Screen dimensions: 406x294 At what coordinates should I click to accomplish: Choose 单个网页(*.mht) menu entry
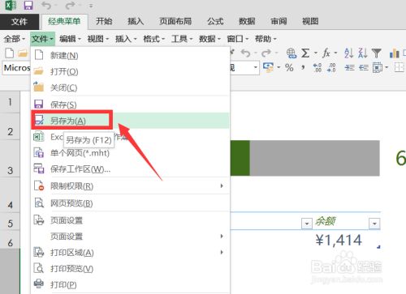131,153
